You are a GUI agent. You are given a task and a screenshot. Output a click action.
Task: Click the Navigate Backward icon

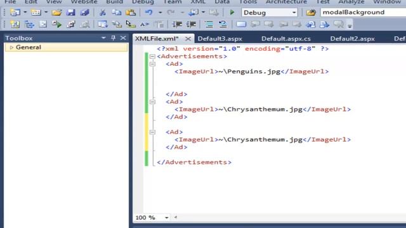coord(193,13)
